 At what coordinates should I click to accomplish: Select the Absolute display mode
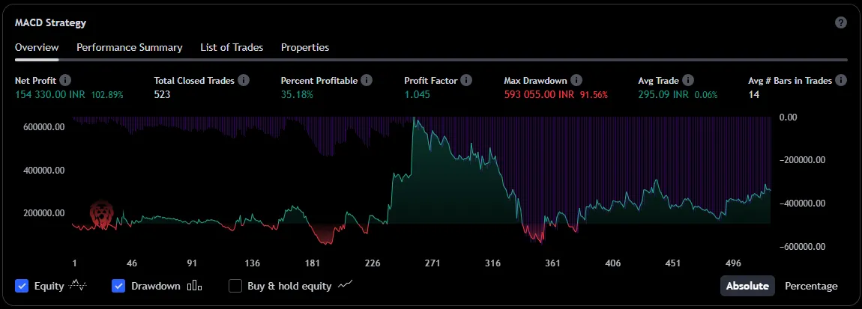pyautogui.click(x=747, y=286)
